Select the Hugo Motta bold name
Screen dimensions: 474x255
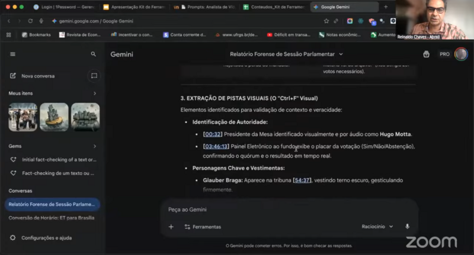click(395, 134)
